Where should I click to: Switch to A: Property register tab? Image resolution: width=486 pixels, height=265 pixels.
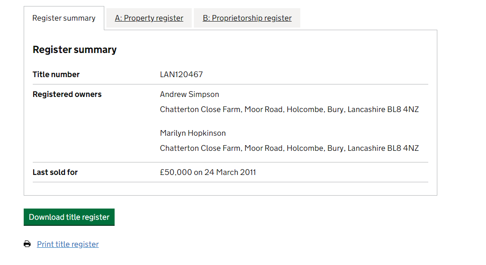coord(149,18)
